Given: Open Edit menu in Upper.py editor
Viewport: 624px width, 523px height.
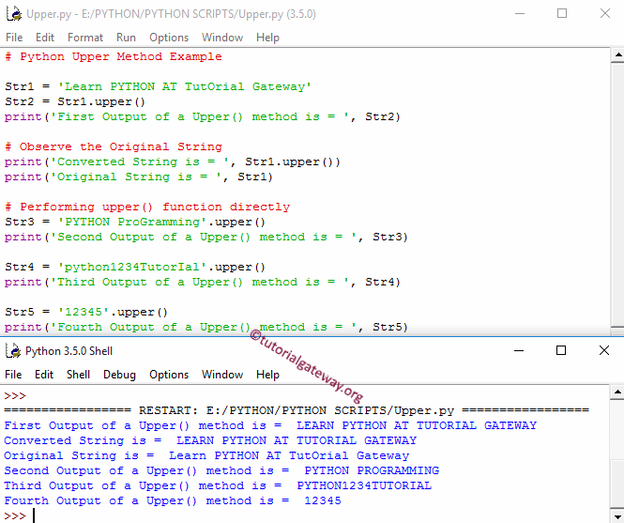Looking at the screenshot, I should click(x=45, y=38).
